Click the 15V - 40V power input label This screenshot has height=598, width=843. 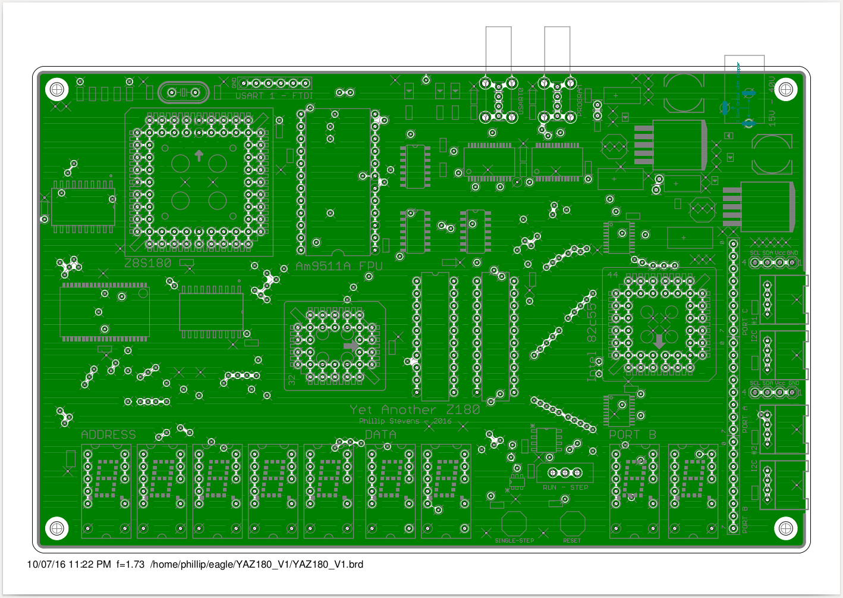pos(772,100)
